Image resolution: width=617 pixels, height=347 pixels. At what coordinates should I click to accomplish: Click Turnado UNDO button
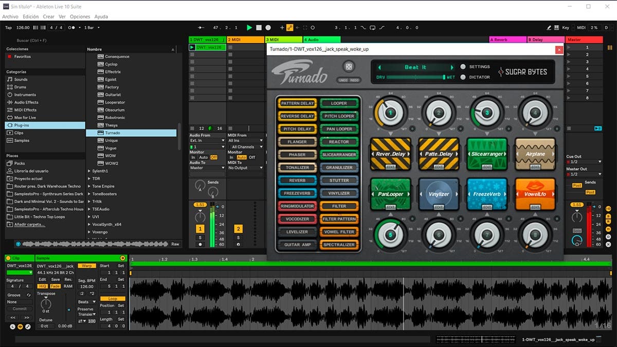343,80
